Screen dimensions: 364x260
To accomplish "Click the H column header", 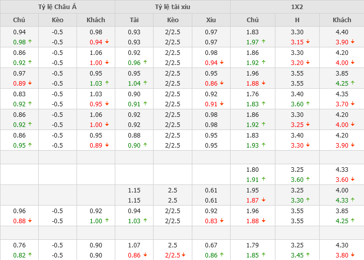I will (297, 20).
